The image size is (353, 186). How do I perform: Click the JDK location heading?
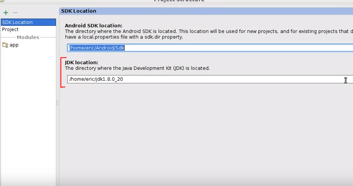81,62
